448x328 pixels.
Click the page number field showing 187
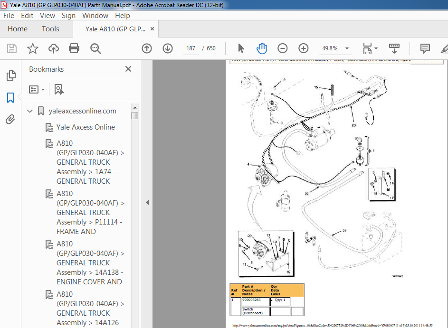191,48
